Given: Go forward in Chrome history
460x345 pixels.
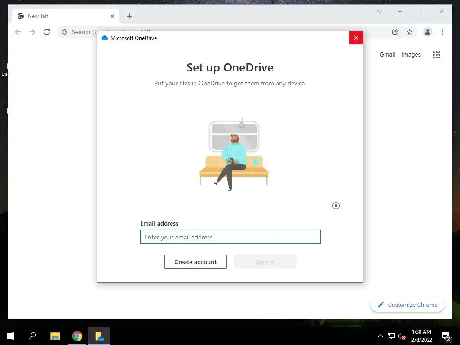Looking at the screenshot, I should click(x=32, y=32).
